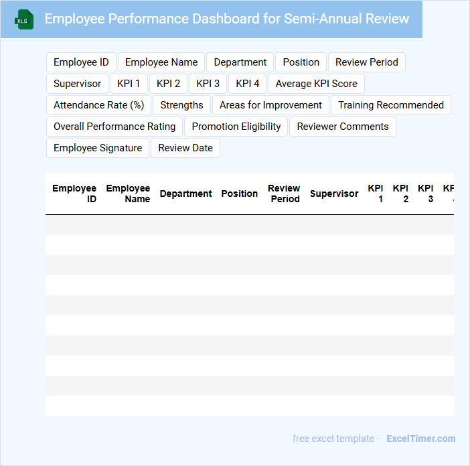This screenshot has width=470, height=466.
Task: Select the Employee ID tag
Action: pos(81,62)
